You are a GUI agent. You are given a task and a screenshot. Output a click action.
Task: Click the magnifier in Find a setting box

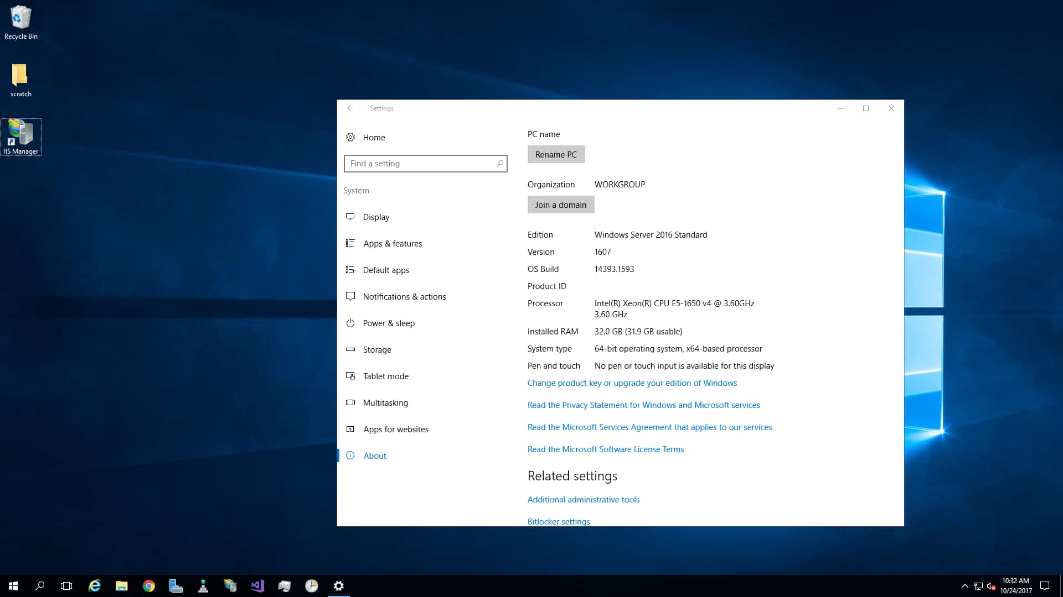tap(500, 163)
